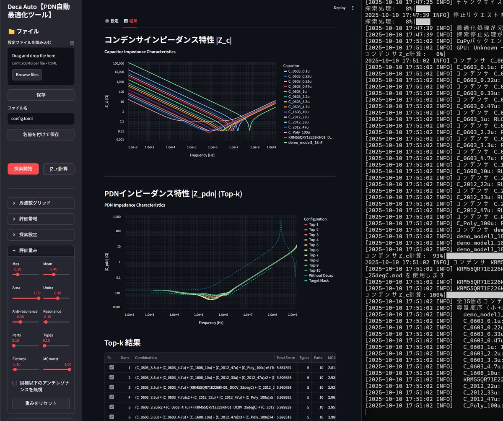Expand the 評価帯域 section
The image size is (503, 421).
click(x=41, y=219)
